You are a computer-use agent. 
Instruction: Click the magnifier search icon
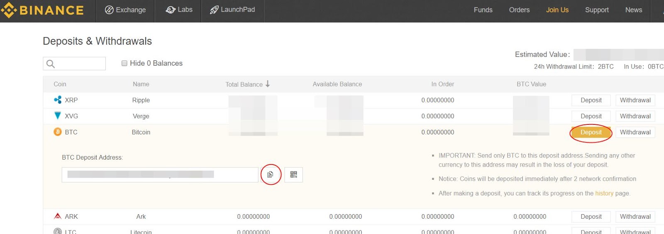coord(51,64)
